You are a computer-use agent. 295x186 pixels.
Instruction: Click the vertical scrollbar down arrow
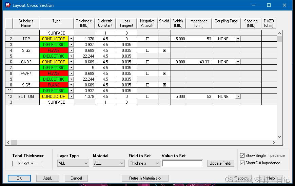[280, 137]
